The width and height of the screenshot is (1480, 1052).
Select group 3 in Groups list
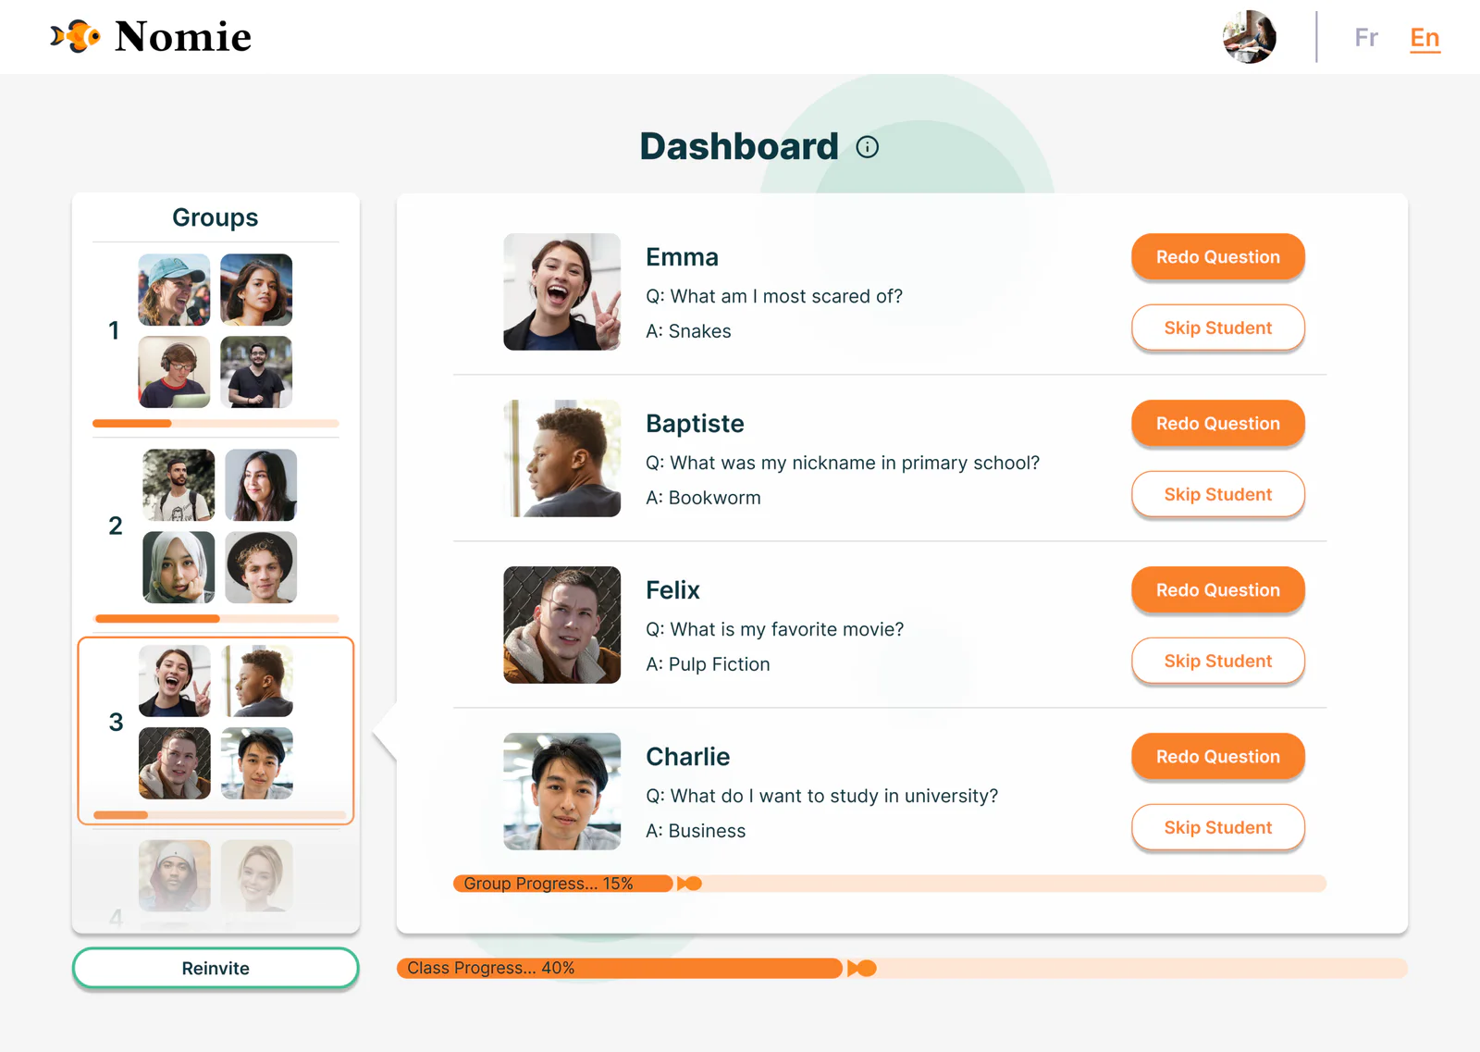(216, 730)
